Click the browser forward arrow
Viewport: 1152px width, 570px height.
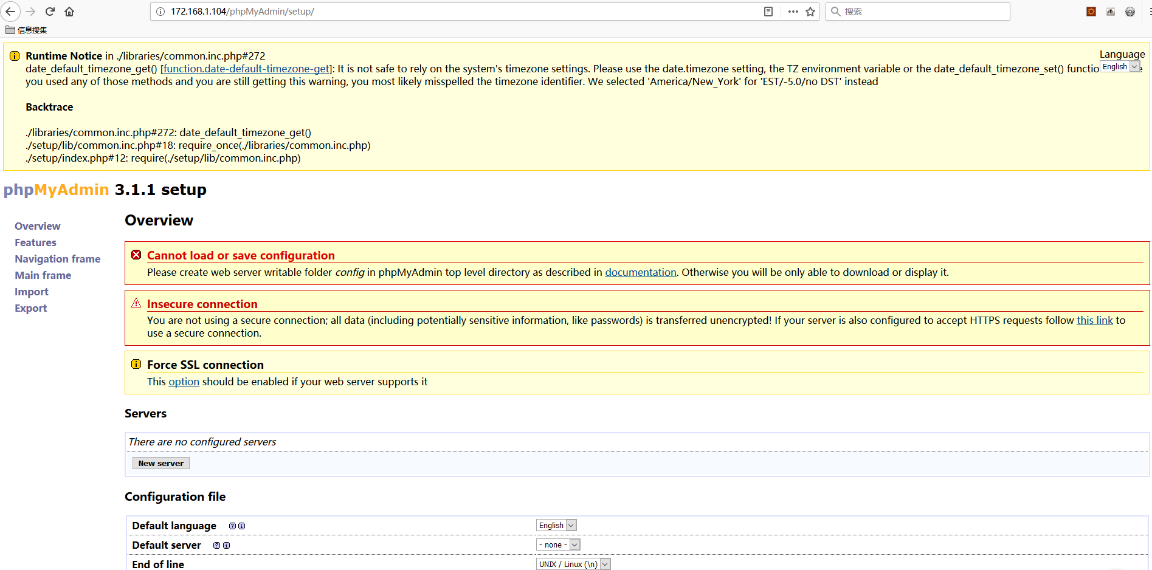(x=31, y=12)
